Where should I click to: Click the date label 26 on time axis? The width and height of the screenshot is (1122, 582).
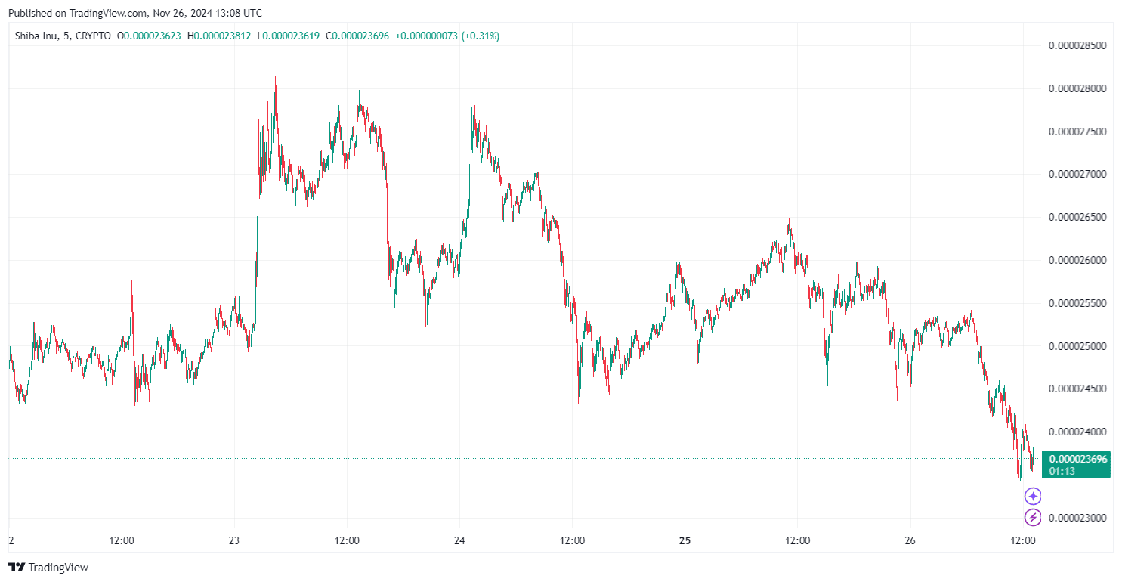click(910, 541)
